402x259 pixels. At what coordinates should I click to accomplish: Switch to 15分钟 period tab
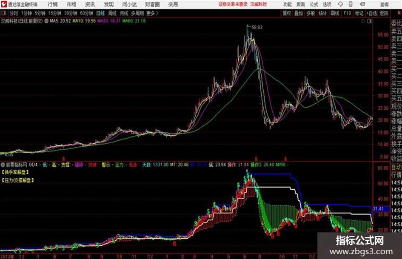click(54, 13)
